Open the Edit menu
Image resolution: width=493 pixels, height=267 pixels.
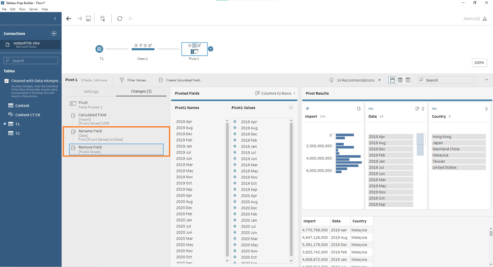coord(13,9)
